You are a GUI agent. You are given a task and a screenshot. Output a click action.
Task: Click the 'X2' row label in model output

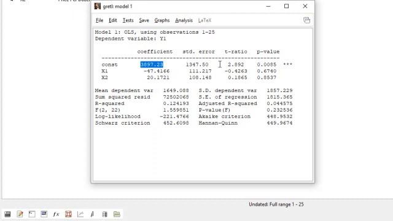105,78
